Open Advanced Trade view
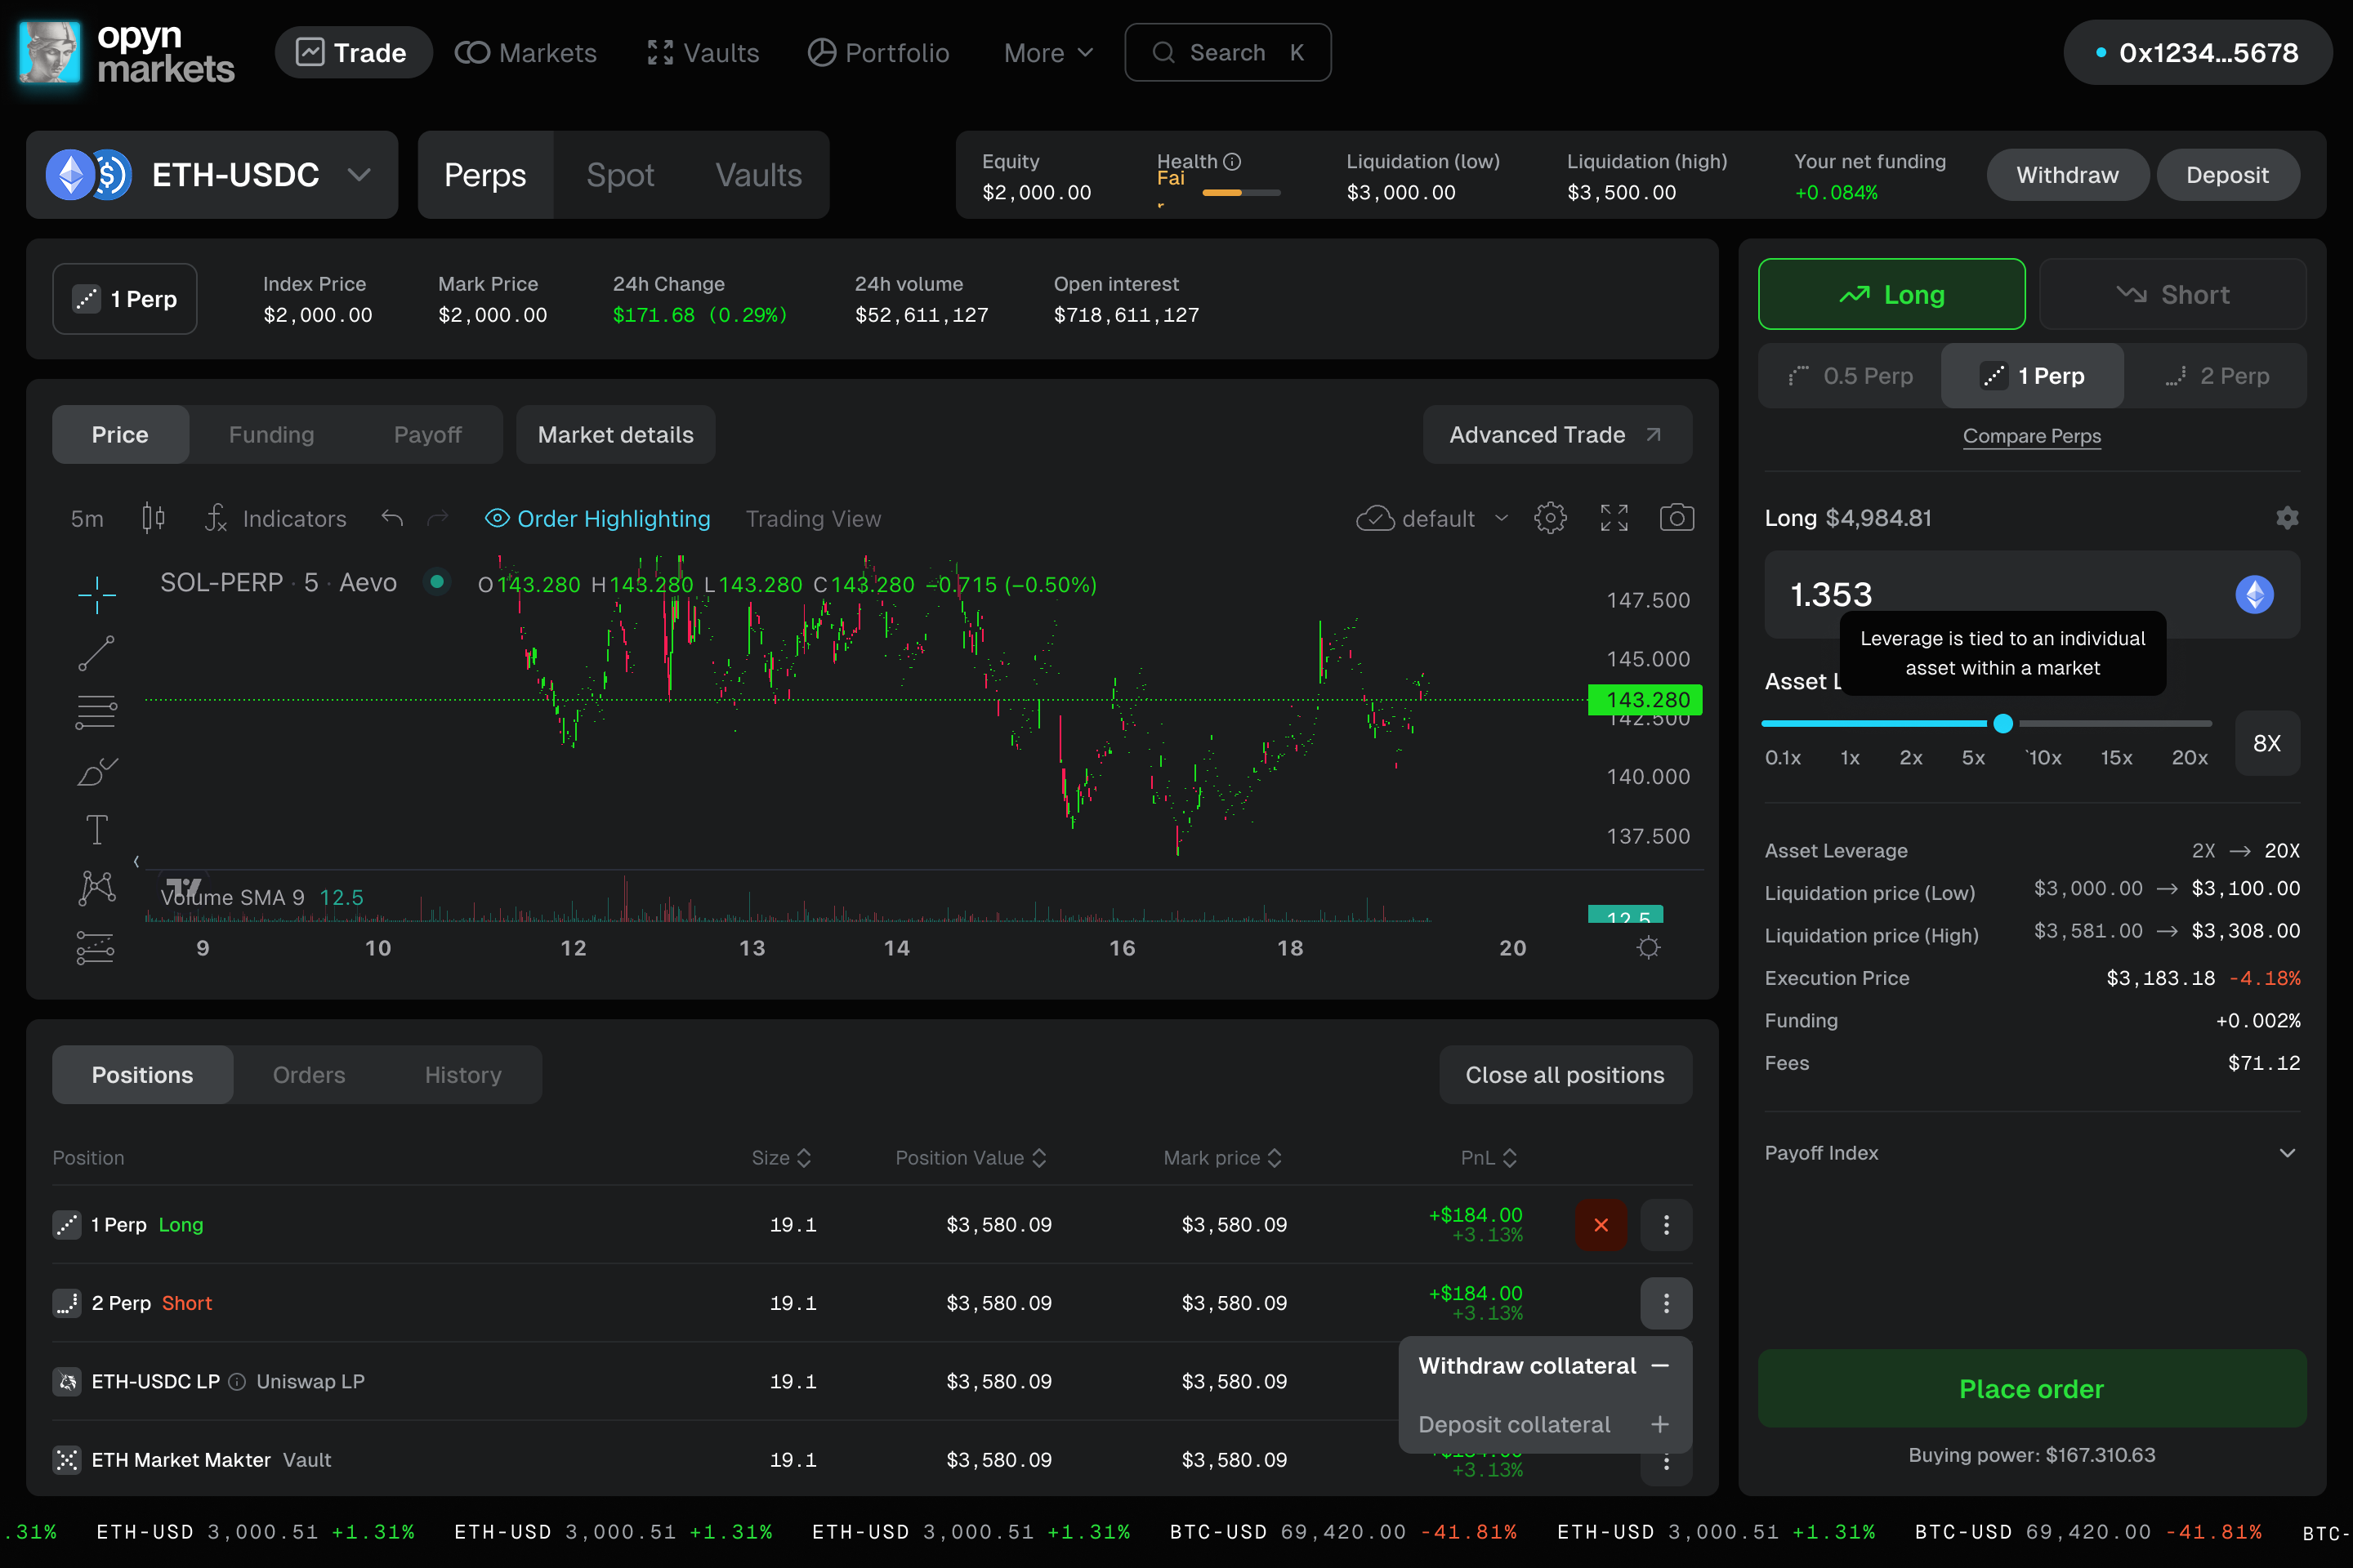This screenshot has width=2353, height=1568. tap(1558, 435)
